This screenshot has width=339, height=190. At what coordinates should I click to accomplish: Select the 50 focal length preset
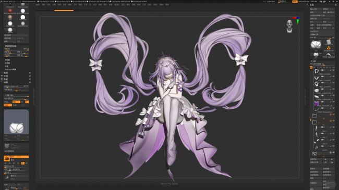click(x=22, y=163)
